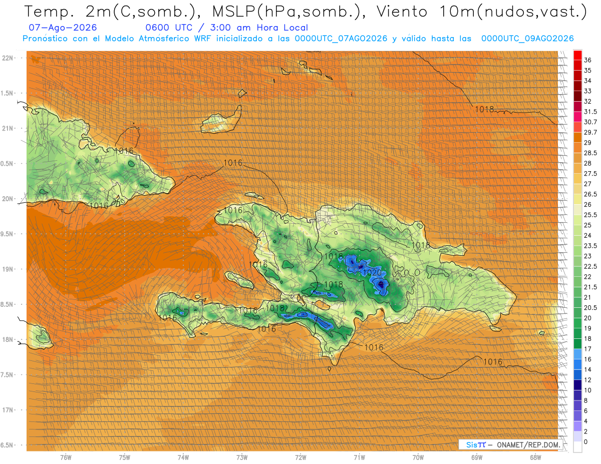Click the '8.5N' latitude axis label
Image resolution: width=601 pixels, height=464 pixels.
coord(8,304)
